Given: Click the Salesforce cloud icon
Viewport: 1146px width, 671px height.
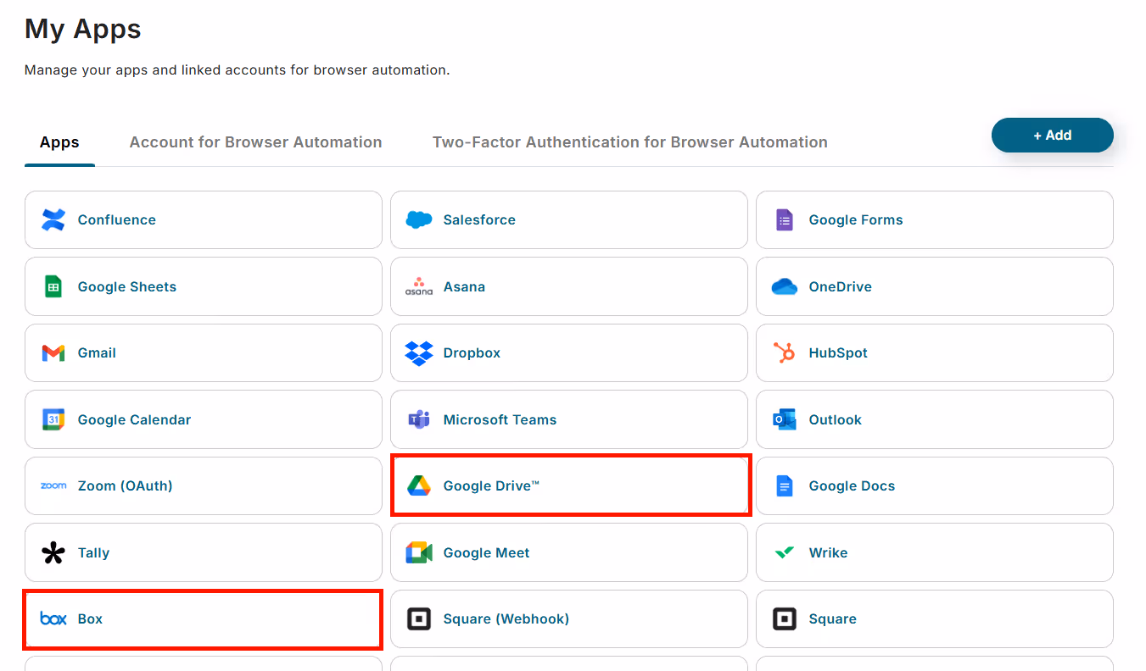Looking at the screenshot, I should [x=419, y=219].
